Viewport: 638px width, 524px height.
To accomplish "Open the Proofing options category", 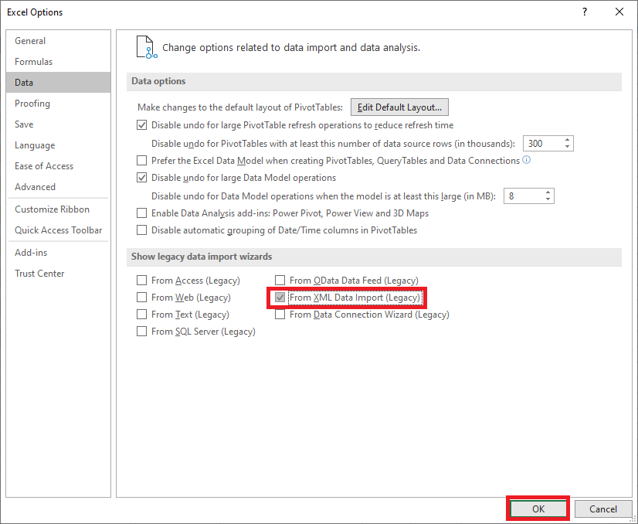I will pos(58,103).
